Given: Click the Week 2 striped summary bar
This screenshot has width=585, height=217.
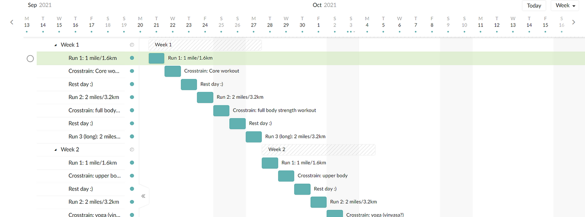Looking at the screenshot, I should [318, 150].
